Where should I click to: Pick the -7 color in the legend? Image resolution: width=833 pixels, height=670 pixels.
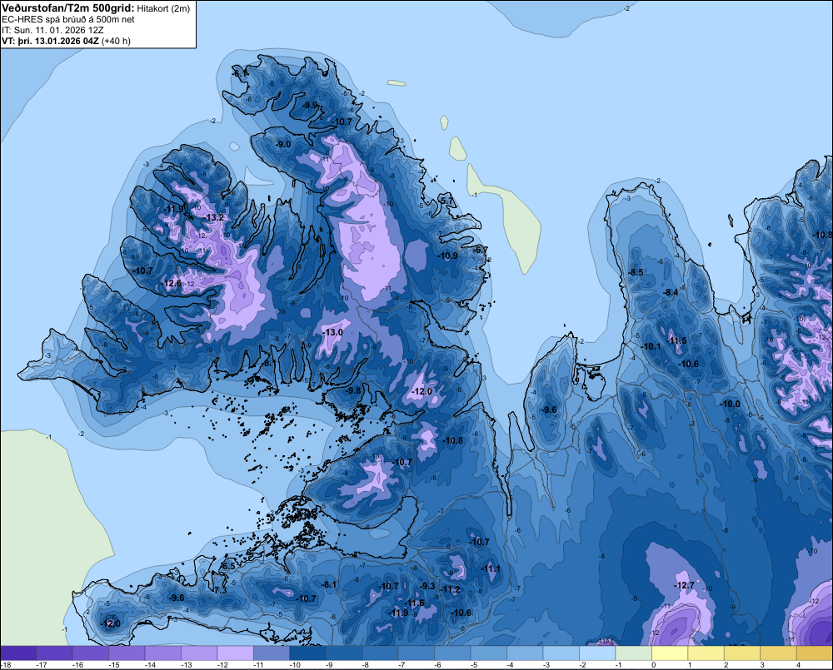pyautogui.click(x=416, y=653)
